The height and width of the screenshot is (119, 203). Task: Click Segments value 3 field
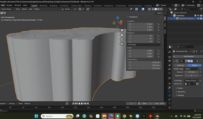tap(192, 76)
